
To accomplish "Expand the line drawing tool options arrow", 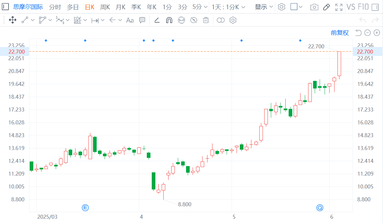I will [x=33, y=20].
